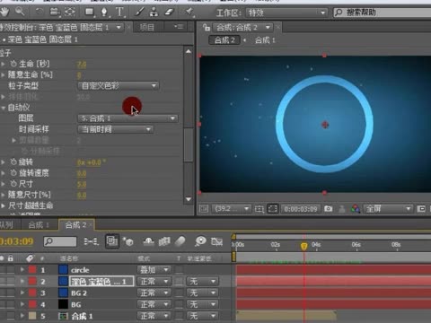This screenshot has width=431, height=323.
Task: Toggle stopwatch for 尺寸 property
Action: point(13,184)
